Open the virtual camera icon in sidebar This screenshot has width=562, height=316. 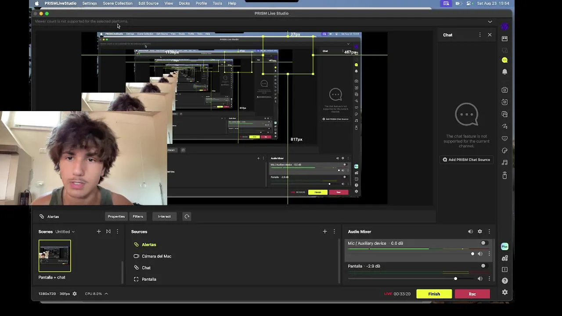504,102
